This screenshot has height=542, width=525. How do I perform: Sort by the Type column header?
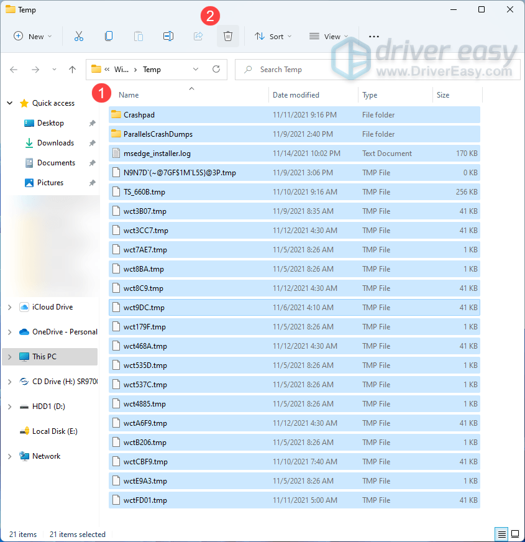coord(370,95)
